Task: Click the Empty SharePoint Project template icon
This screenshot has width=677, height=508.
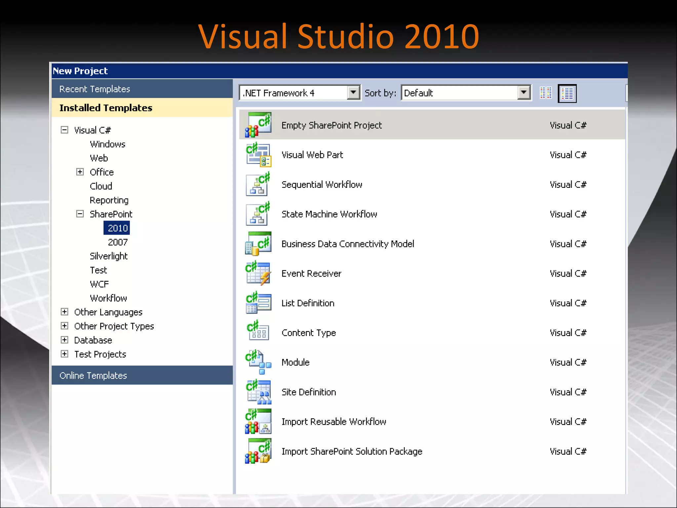Action: (x=258, y=125)
